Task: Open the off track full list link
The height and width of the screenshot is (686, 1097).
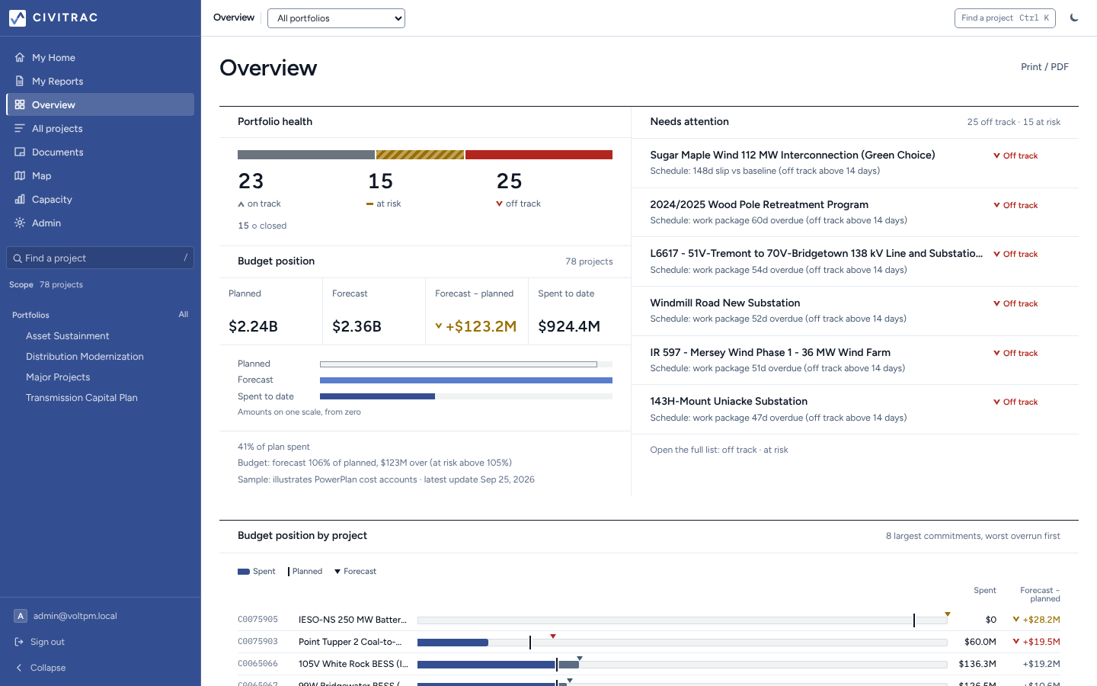Action: pyautogui.click(x=740, y=450)
